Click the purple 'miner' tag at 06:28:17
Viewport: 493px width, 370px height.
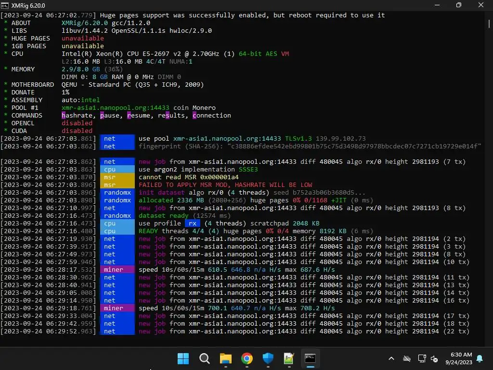(117, 270)
